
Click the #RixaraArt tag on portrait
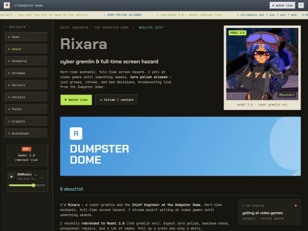[x=287, y=95]
